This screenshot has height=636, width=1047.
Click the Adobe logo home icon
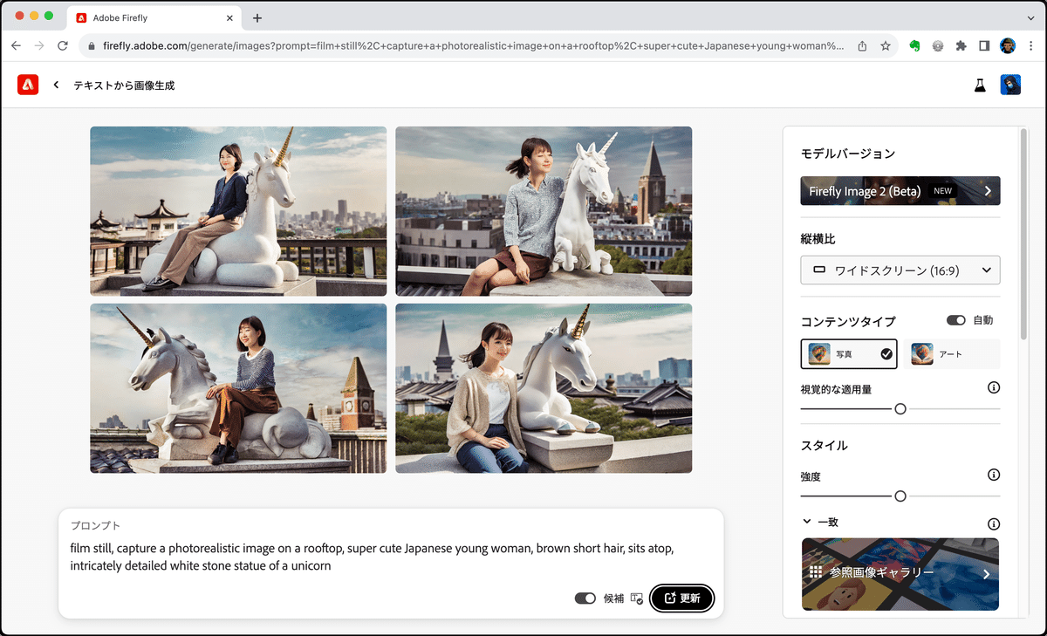28,85
